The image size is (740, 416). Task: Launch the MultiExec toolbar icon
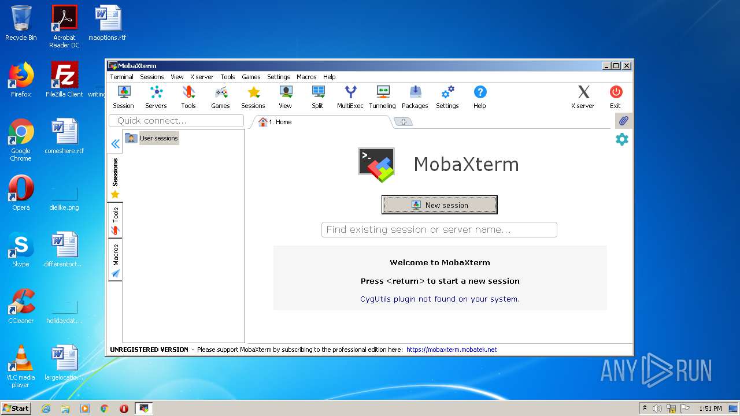350,97
